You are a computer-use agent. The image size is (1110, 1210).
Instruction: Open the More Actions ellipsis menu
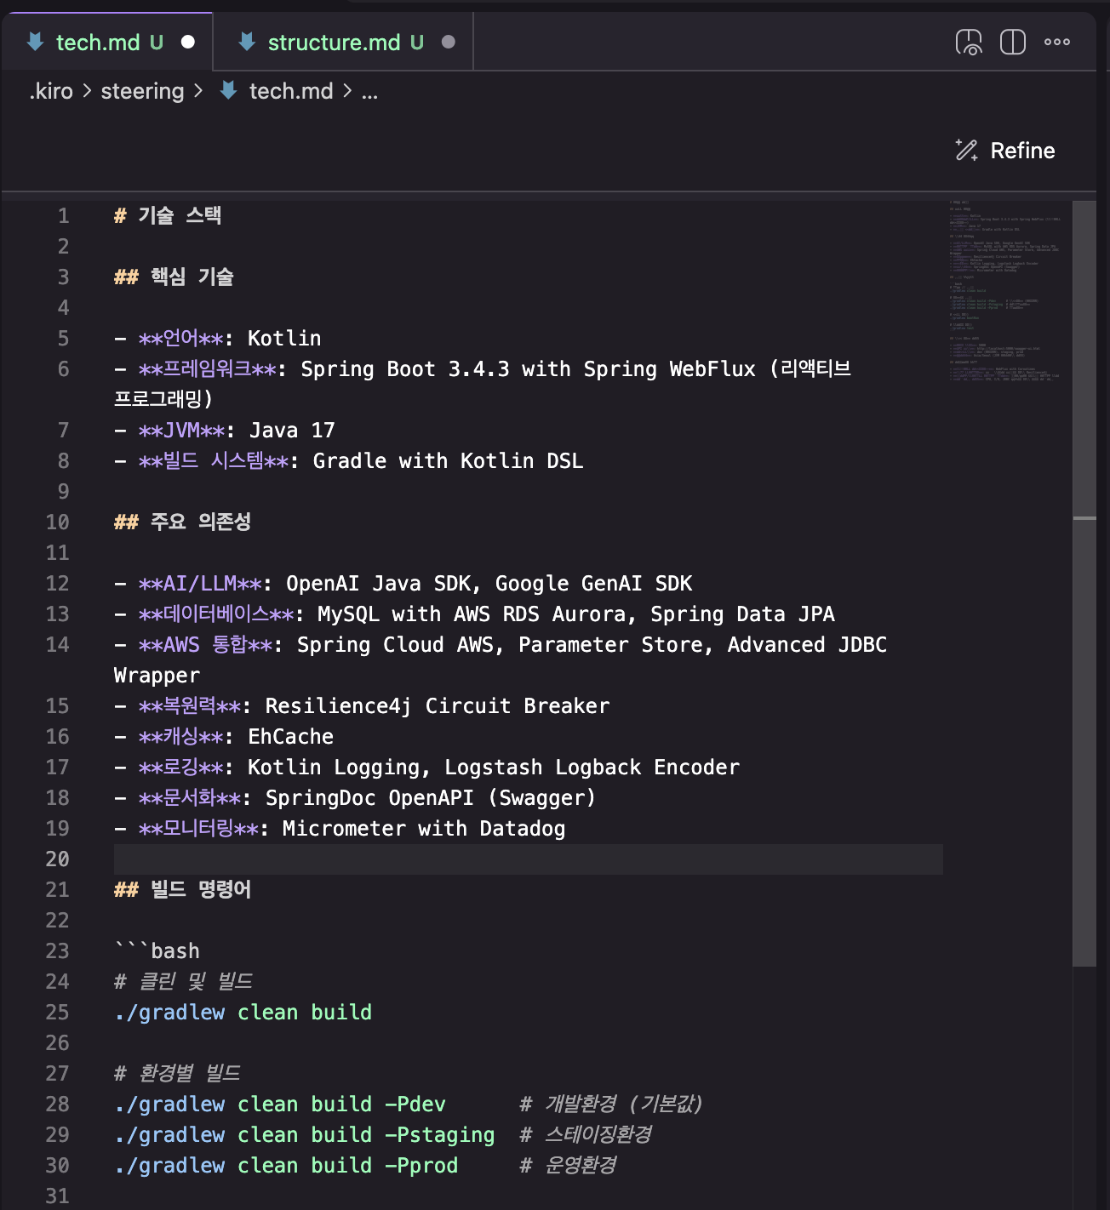tap(1057, 42)
